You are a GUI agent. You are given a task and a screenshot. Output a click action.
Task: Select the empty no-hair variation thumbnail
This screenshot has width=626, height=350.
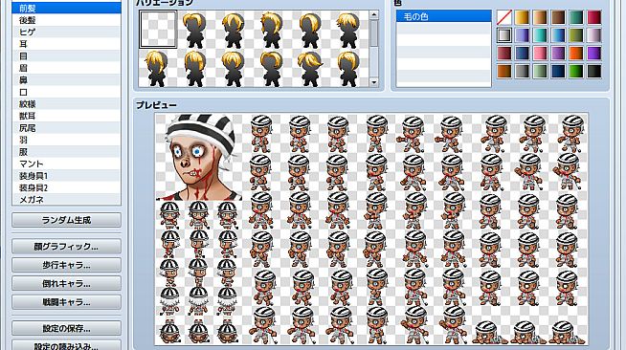pyautogui.click(x=158, y=30)
